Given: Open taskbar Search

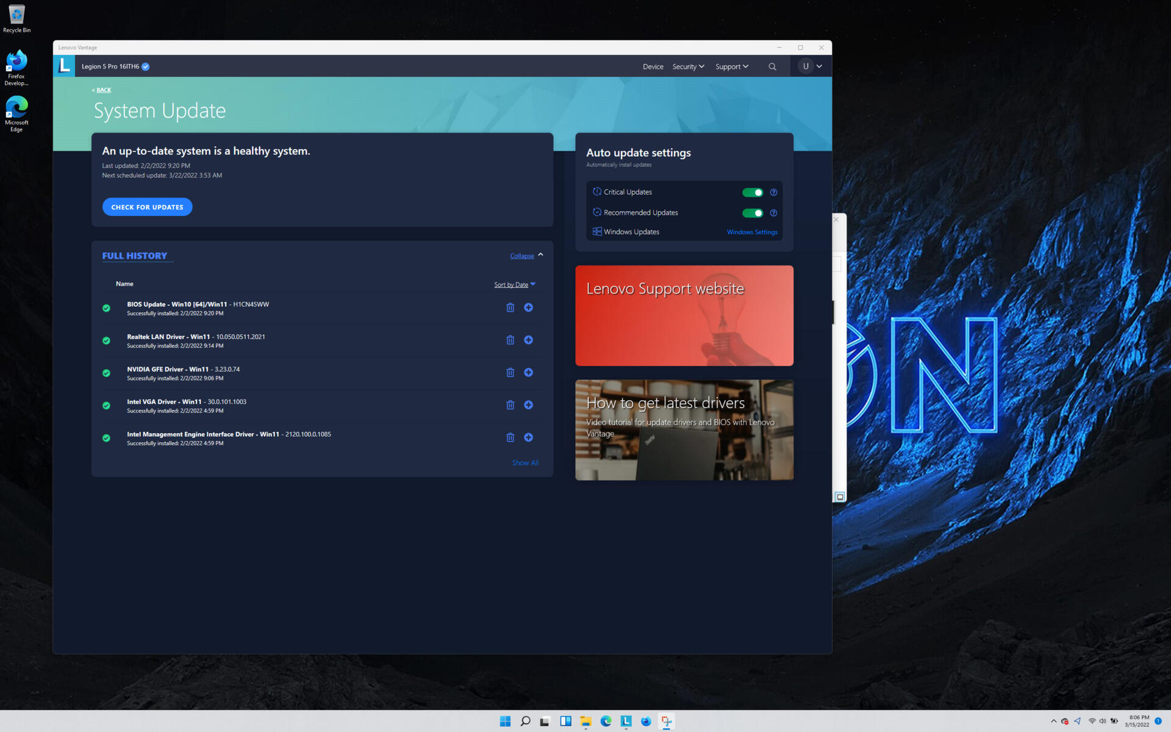Looking at the screenshot, I should [525, 721].
